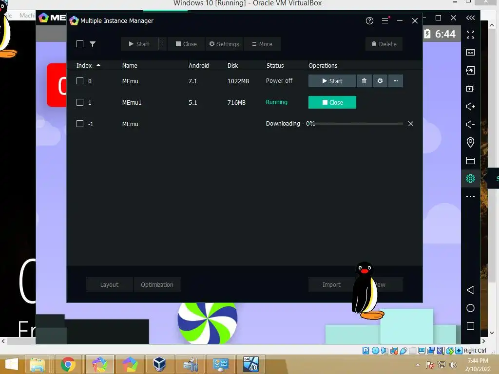The image size is (499, 374).
Task: Click the Status column header
Action: tap(275, 66)
